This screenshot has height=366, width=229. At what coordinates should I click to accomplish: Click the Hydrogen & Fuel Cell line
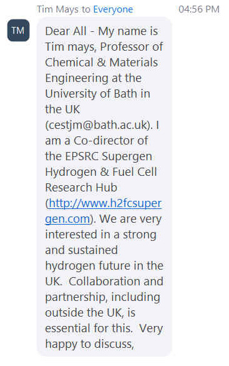101,172
